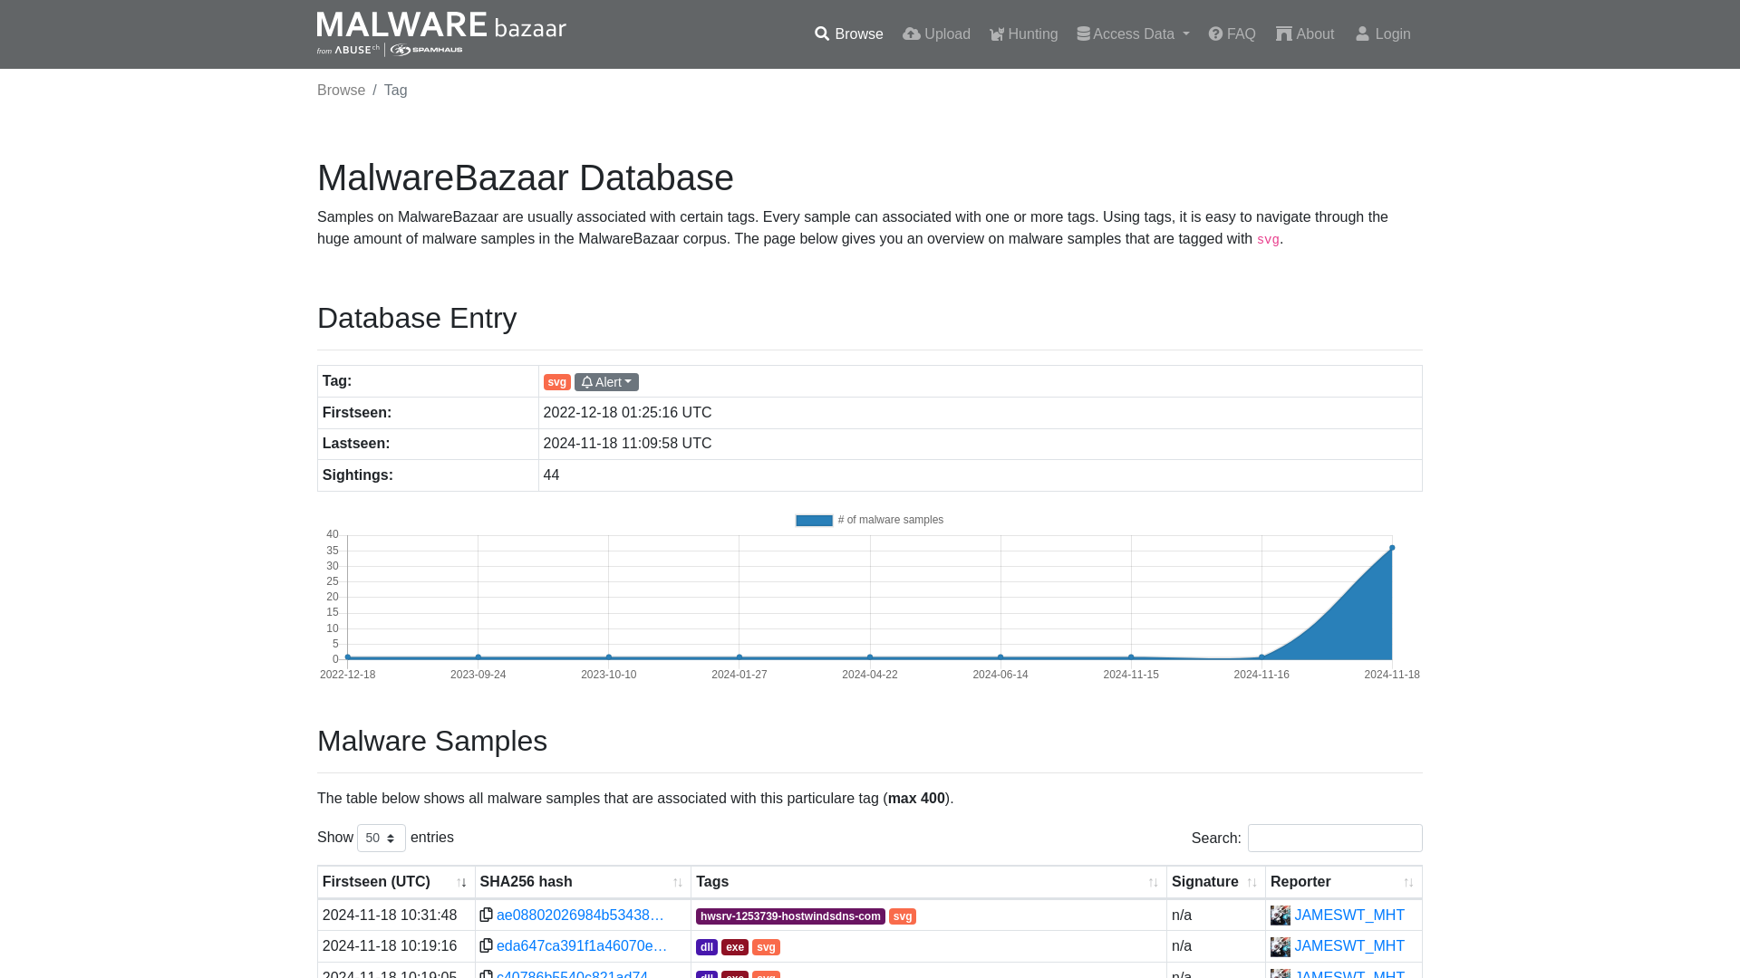Click the Upload icon in navigation

pyautogui.click(x=912, y=34)
